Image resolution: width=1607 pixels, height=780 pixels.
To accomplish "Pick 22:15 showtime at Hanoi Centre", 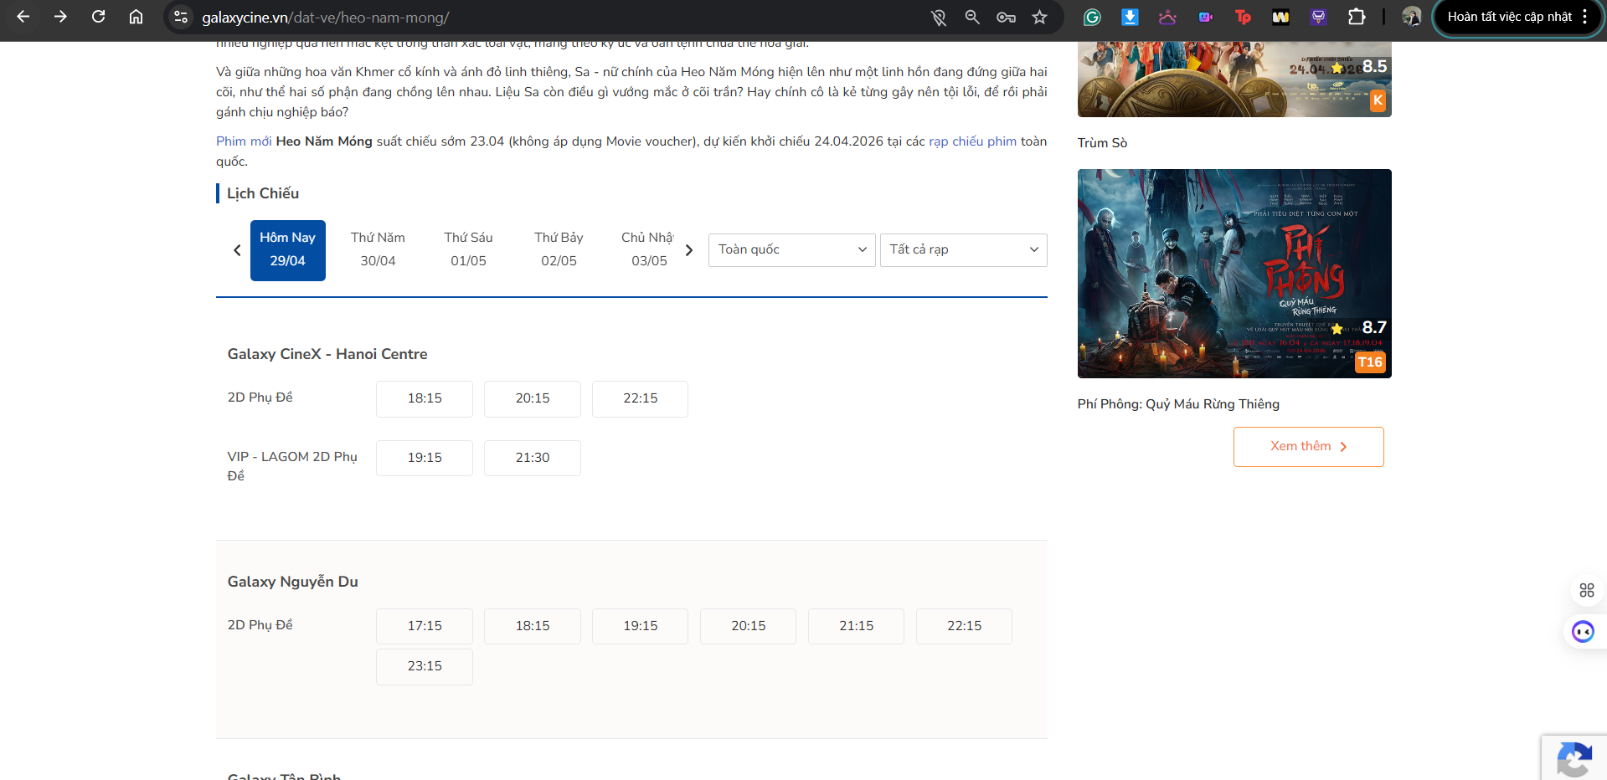I will click(641, 398).
